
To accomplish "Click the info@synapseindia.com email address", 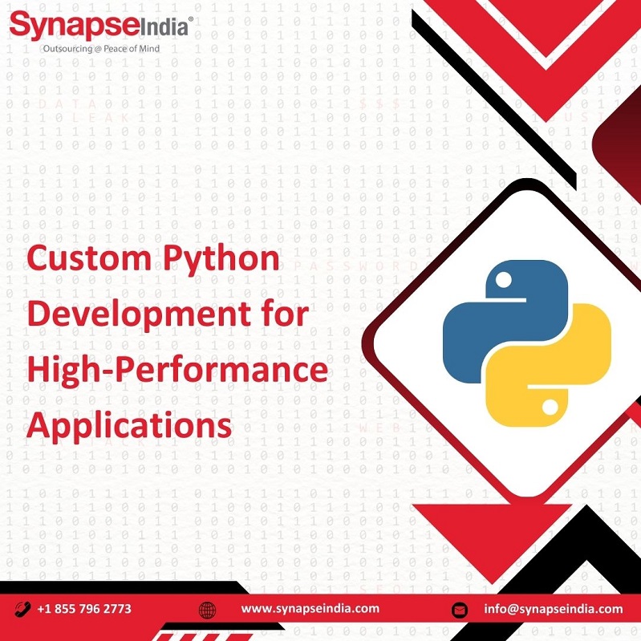I will pos(554,609).
